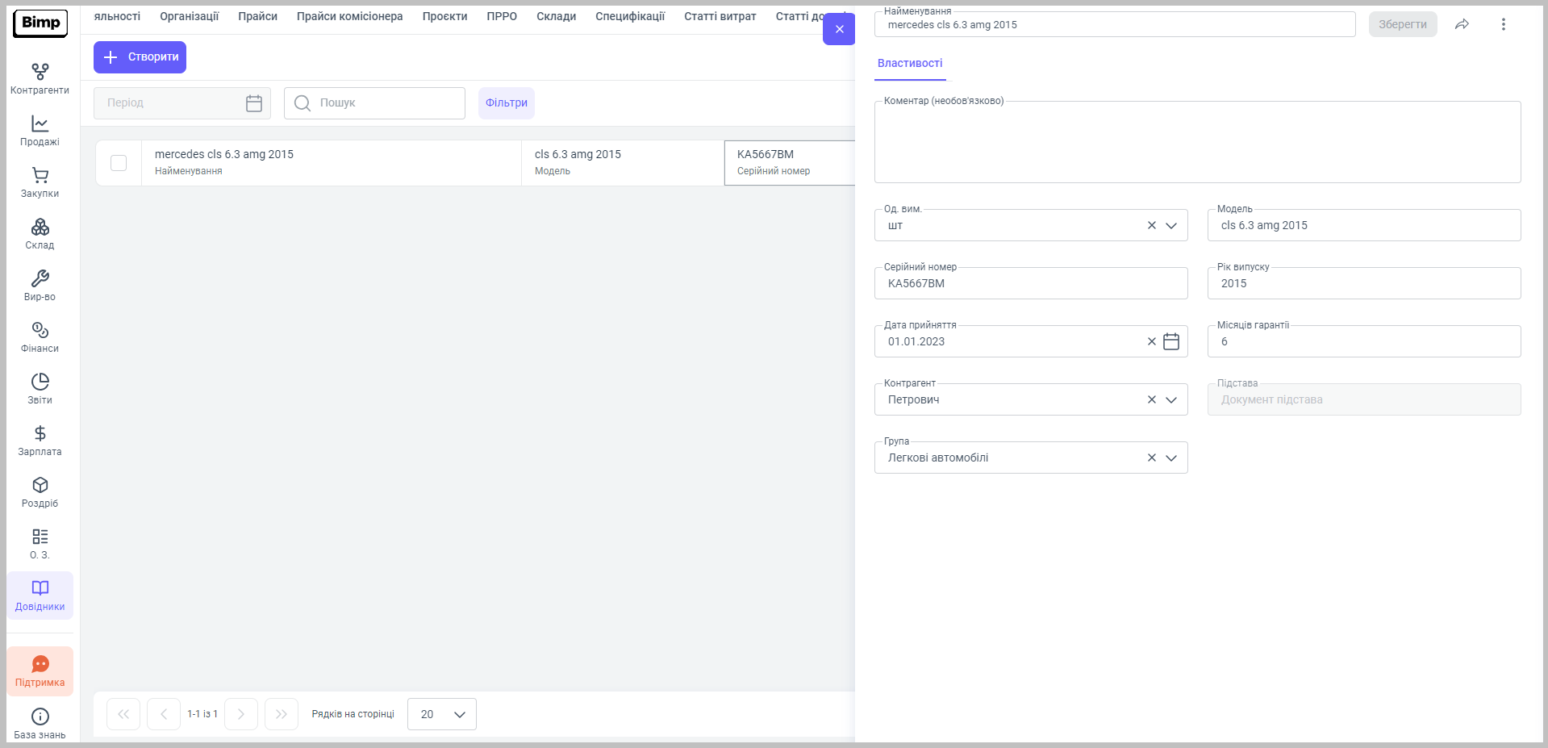Close the side panel with X button

[x=839, y=29]
